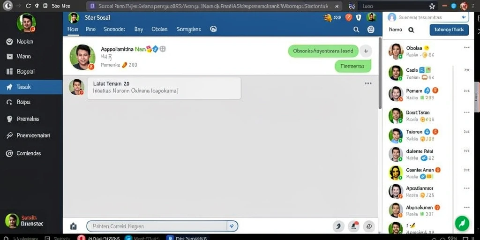Switch to the Rme tab
Image resolution: width=480 pixels, height=240 pixels.
90,30
